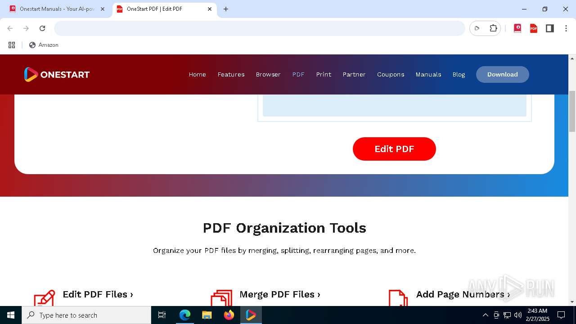Go to the Coupons page link
The width and height of the screenshot is (576, 324).
click(x=391, y=74)
